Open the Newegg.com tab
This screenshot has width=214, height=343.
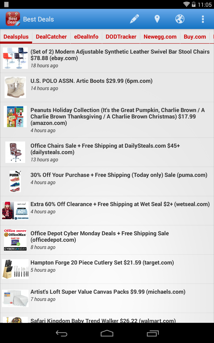(x=160, y=37)
